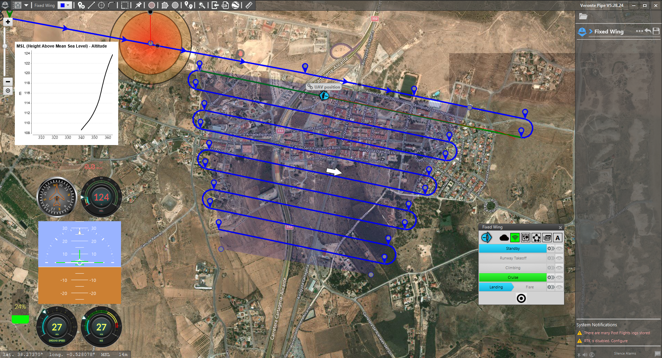
Task: Select the magic wand tool
Action: tap(202, 5)
